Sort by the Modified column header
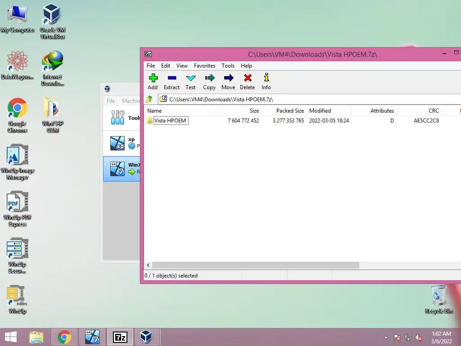Viewport: 461px width, 346px height. [329, 111]
